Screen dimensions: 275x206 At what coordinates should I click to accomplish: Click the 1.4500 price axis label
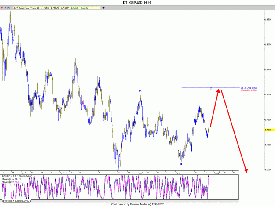(268, 120)
